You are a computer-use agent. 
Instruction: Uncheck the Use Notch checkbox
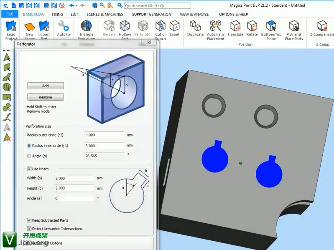tap(29, 169)
